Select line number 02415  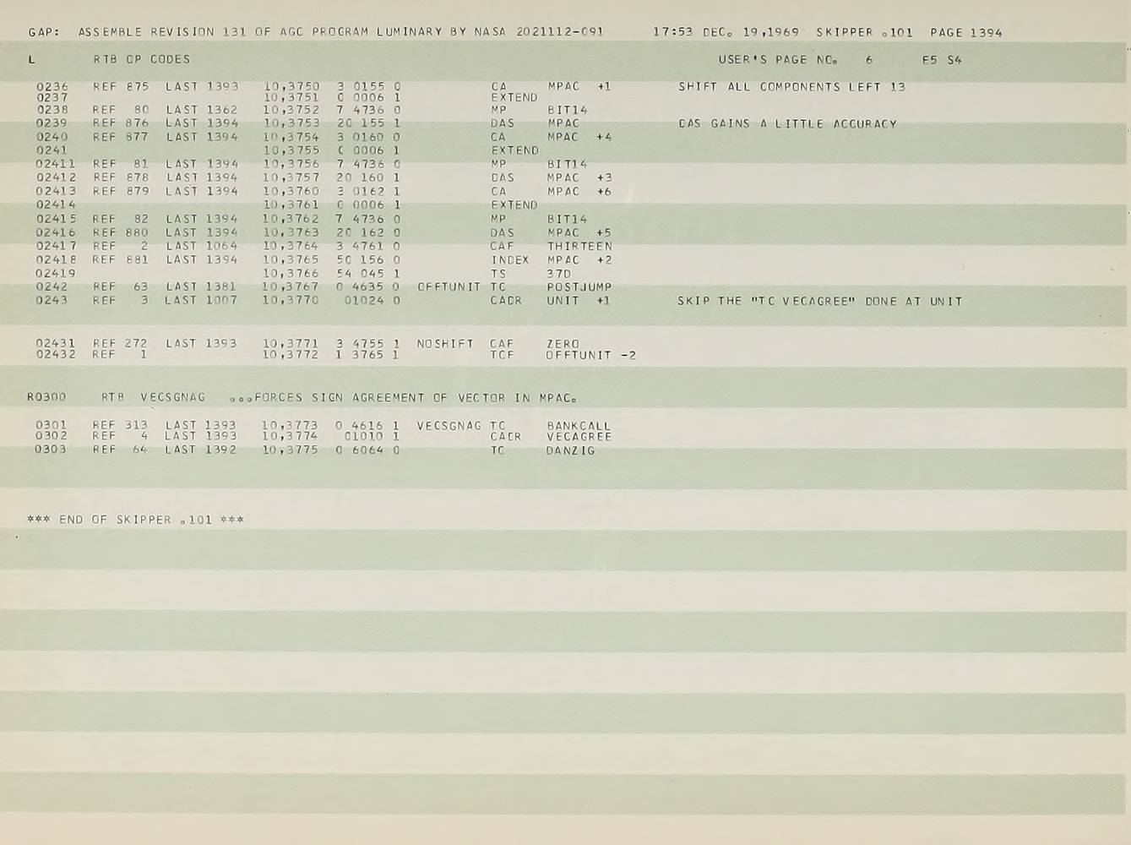(x=56, y=219)
